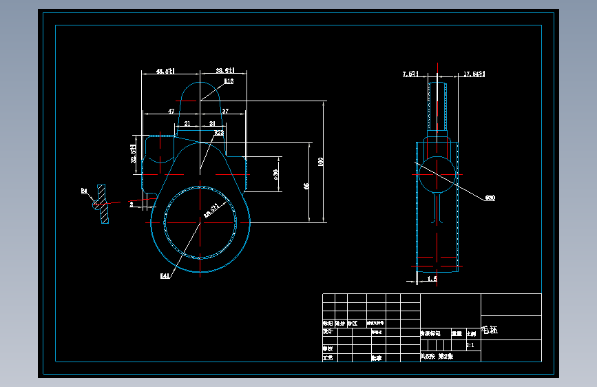Click the R16 radius dimension label
Viewport: 597px width, 387px height.
[x=229, y=81]
